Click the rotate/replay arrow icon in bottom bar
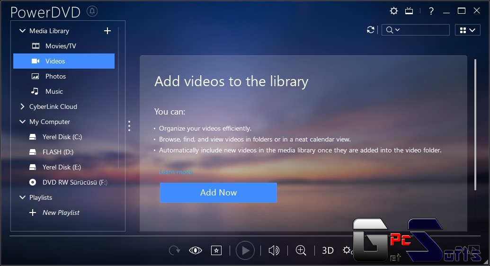Screen dimensions: 490x266 click(174, 250)
